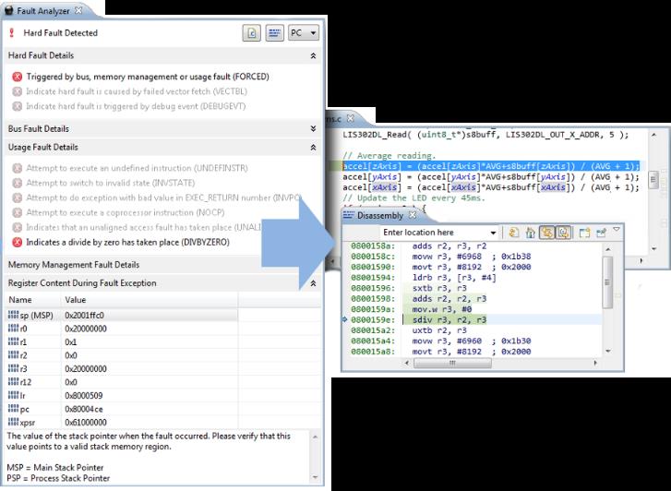Pin Disassembly view to debug context
The width and height of the screenshot is (671, 491).
coord(600,233)
